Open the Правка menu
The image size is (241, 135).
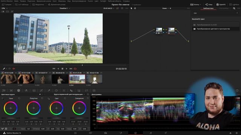23,1
